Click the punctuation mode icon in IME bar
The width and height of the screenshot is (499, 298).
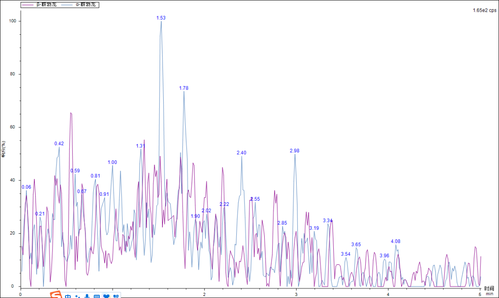[77, 296]
